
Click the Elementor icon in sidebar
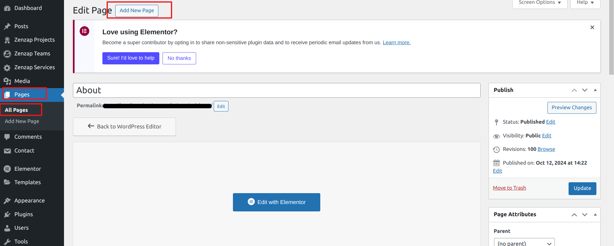click(7, 169)
